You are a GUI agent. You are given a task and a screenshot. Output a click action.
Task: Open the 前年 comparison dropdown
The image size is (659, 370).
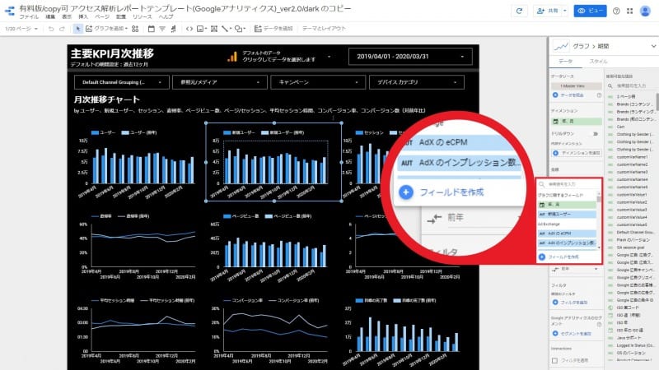tap(576, 269)
